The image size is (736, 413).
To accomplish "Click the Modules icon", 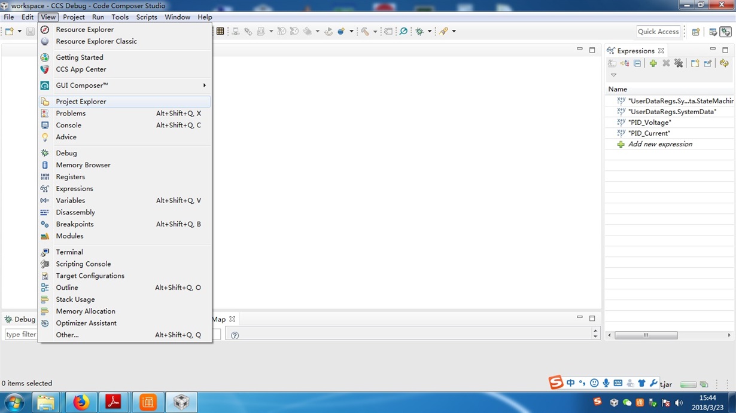I will click(x=45, y=236).
